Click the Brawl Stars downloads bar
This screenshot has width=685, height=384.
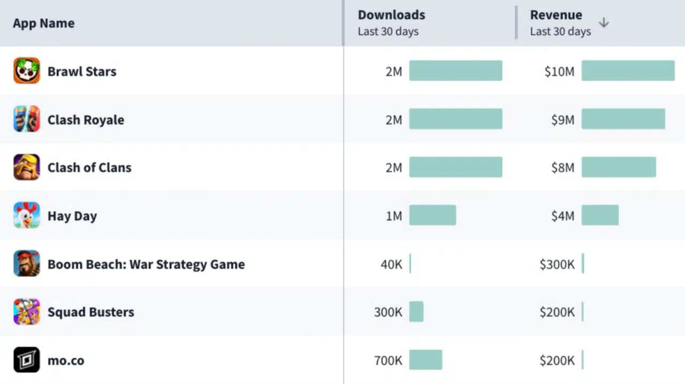456,71
